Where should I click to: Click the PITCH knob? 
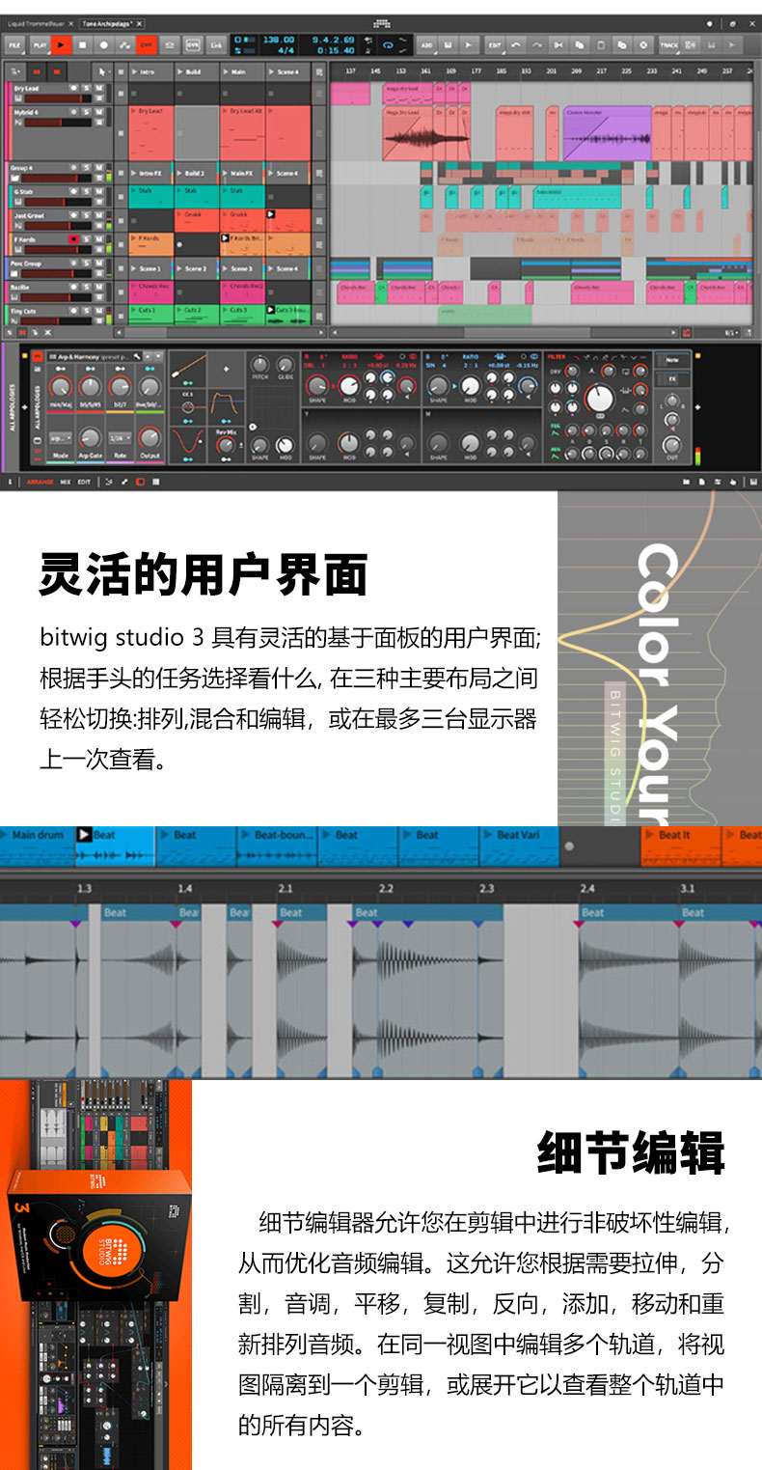point(260,365)
